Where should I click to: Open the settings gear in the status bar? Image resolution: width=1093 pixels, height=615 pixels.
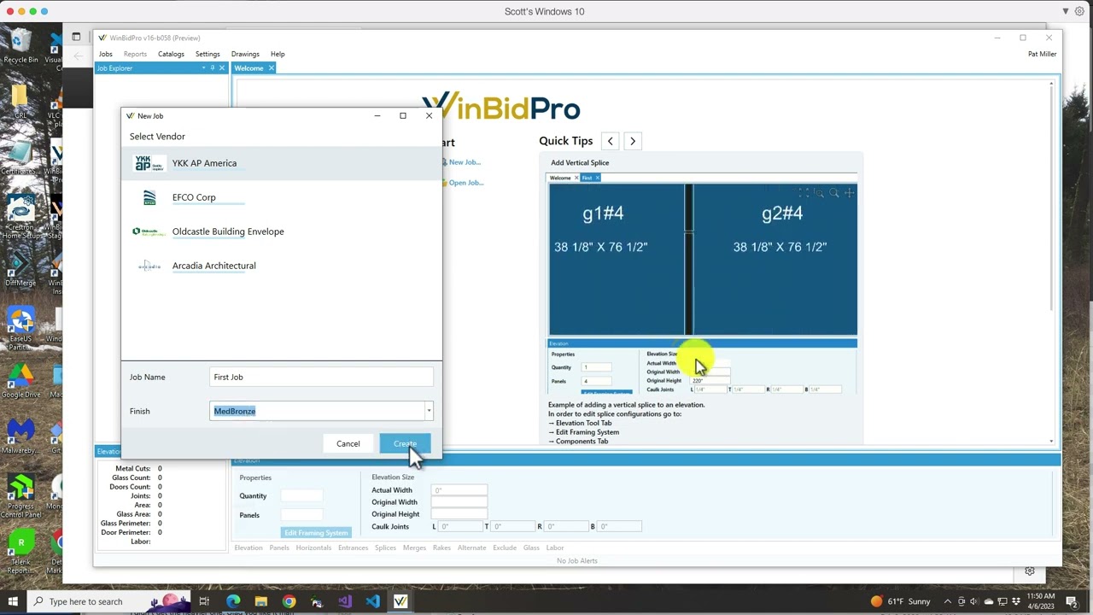pos(1030,571)
